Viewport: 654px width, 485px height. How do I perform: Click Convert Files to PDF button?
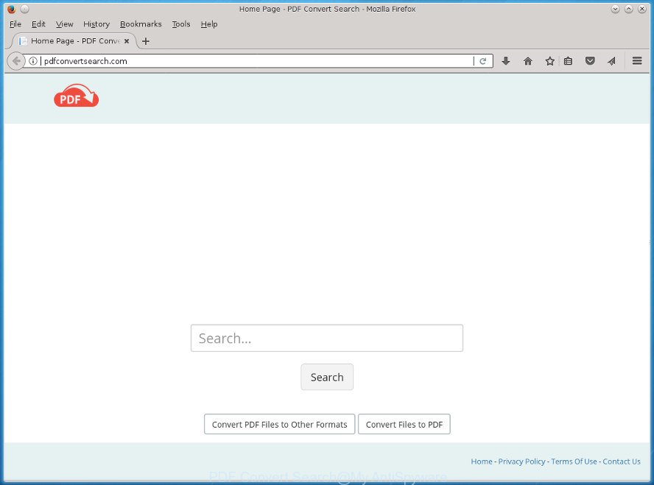tap(404, 424)
